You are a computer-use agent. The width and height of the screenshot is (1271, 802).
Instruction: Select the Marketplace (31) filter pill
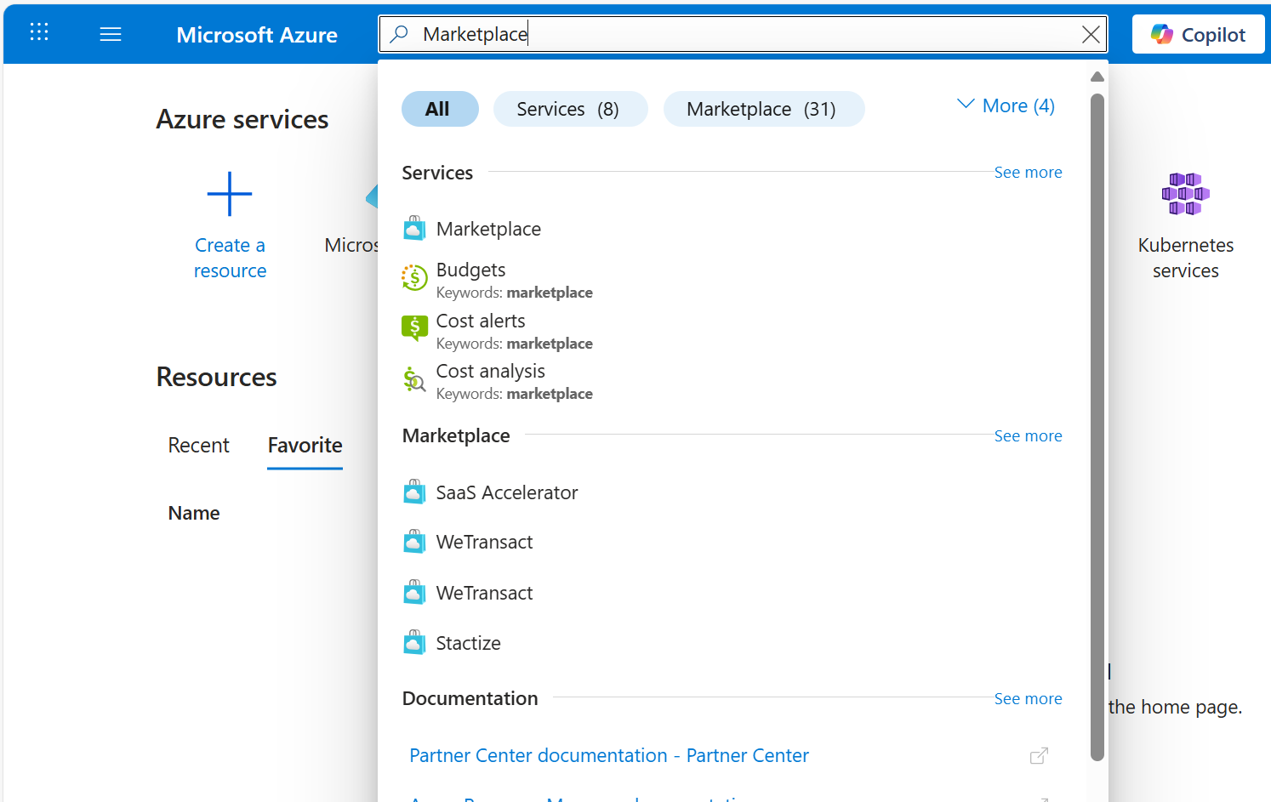point(763,109)
